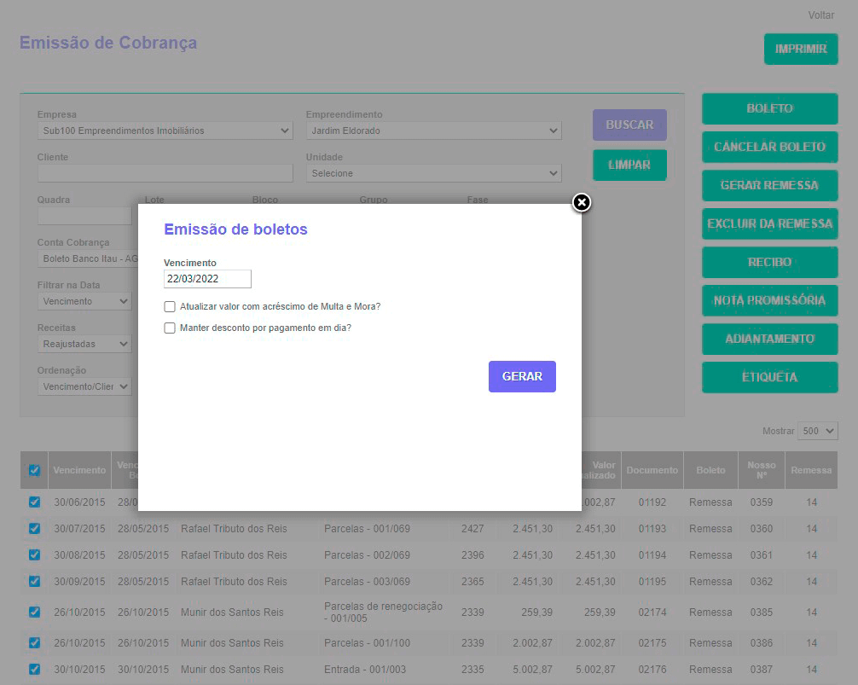Open the Unidade Selecione dropdown
Image resolution: width=858 pixels, height=685 pixels.
(433, 173)
